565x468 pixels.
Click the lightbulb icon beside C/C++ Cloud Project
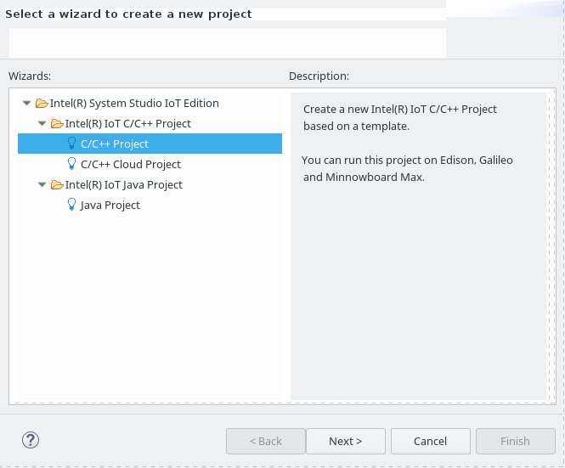pos(71,164)
